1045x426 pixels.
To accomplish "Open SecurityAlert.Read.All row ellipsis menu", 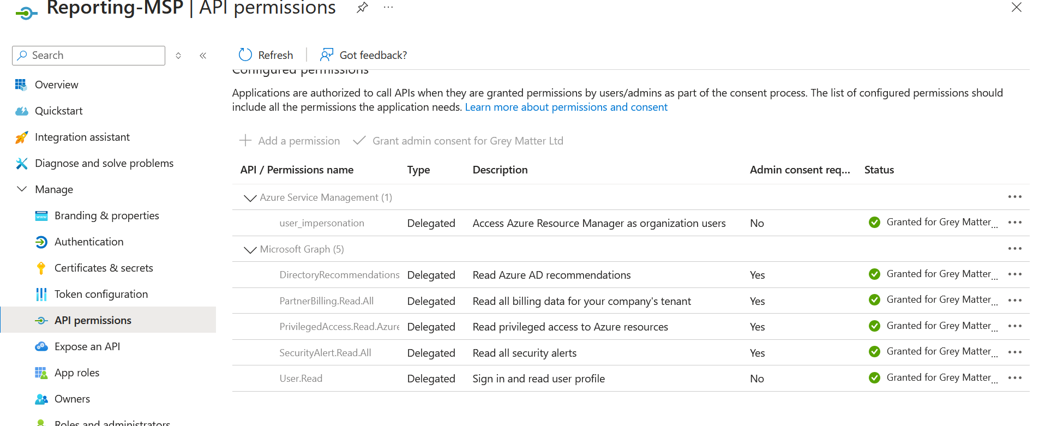I will pyautogui.click(x=1015, y=352).
